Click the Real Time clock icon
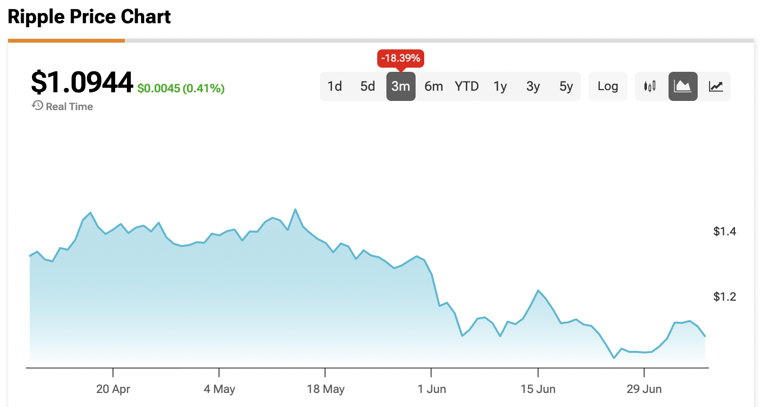The height and width of the screenshot is (407, 762). tap(37, 106)
